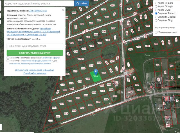The image size is (180, 133).
Task: Click parcel label 195 on map
Action: coord(172,66)
